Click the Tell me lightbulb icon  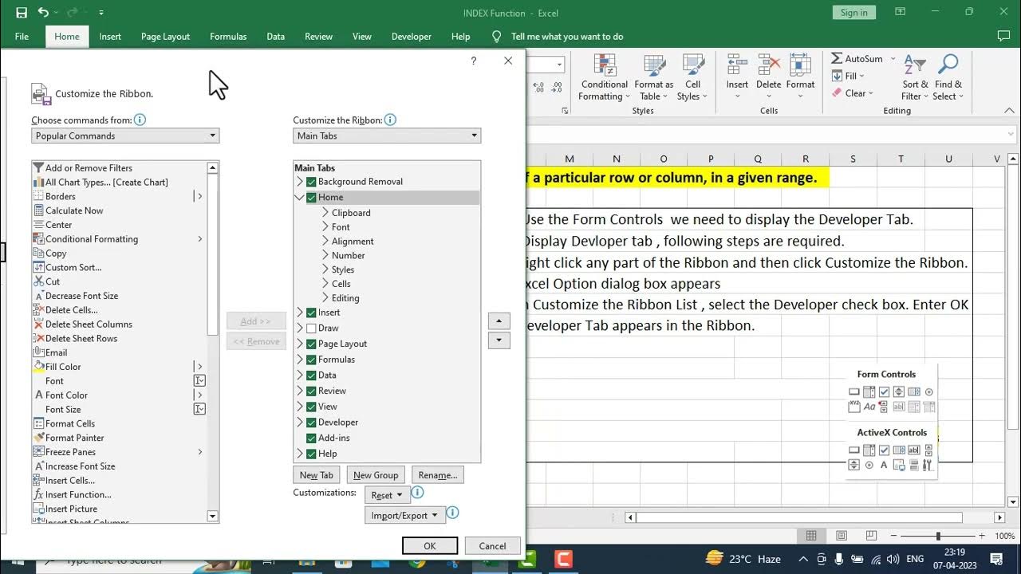click(x=497, y=37)
